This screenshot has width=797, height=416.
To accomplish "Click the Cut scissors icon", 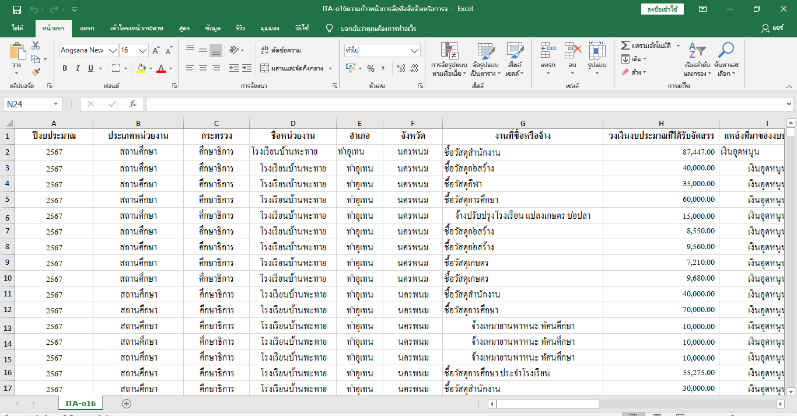I will (36, 46).
